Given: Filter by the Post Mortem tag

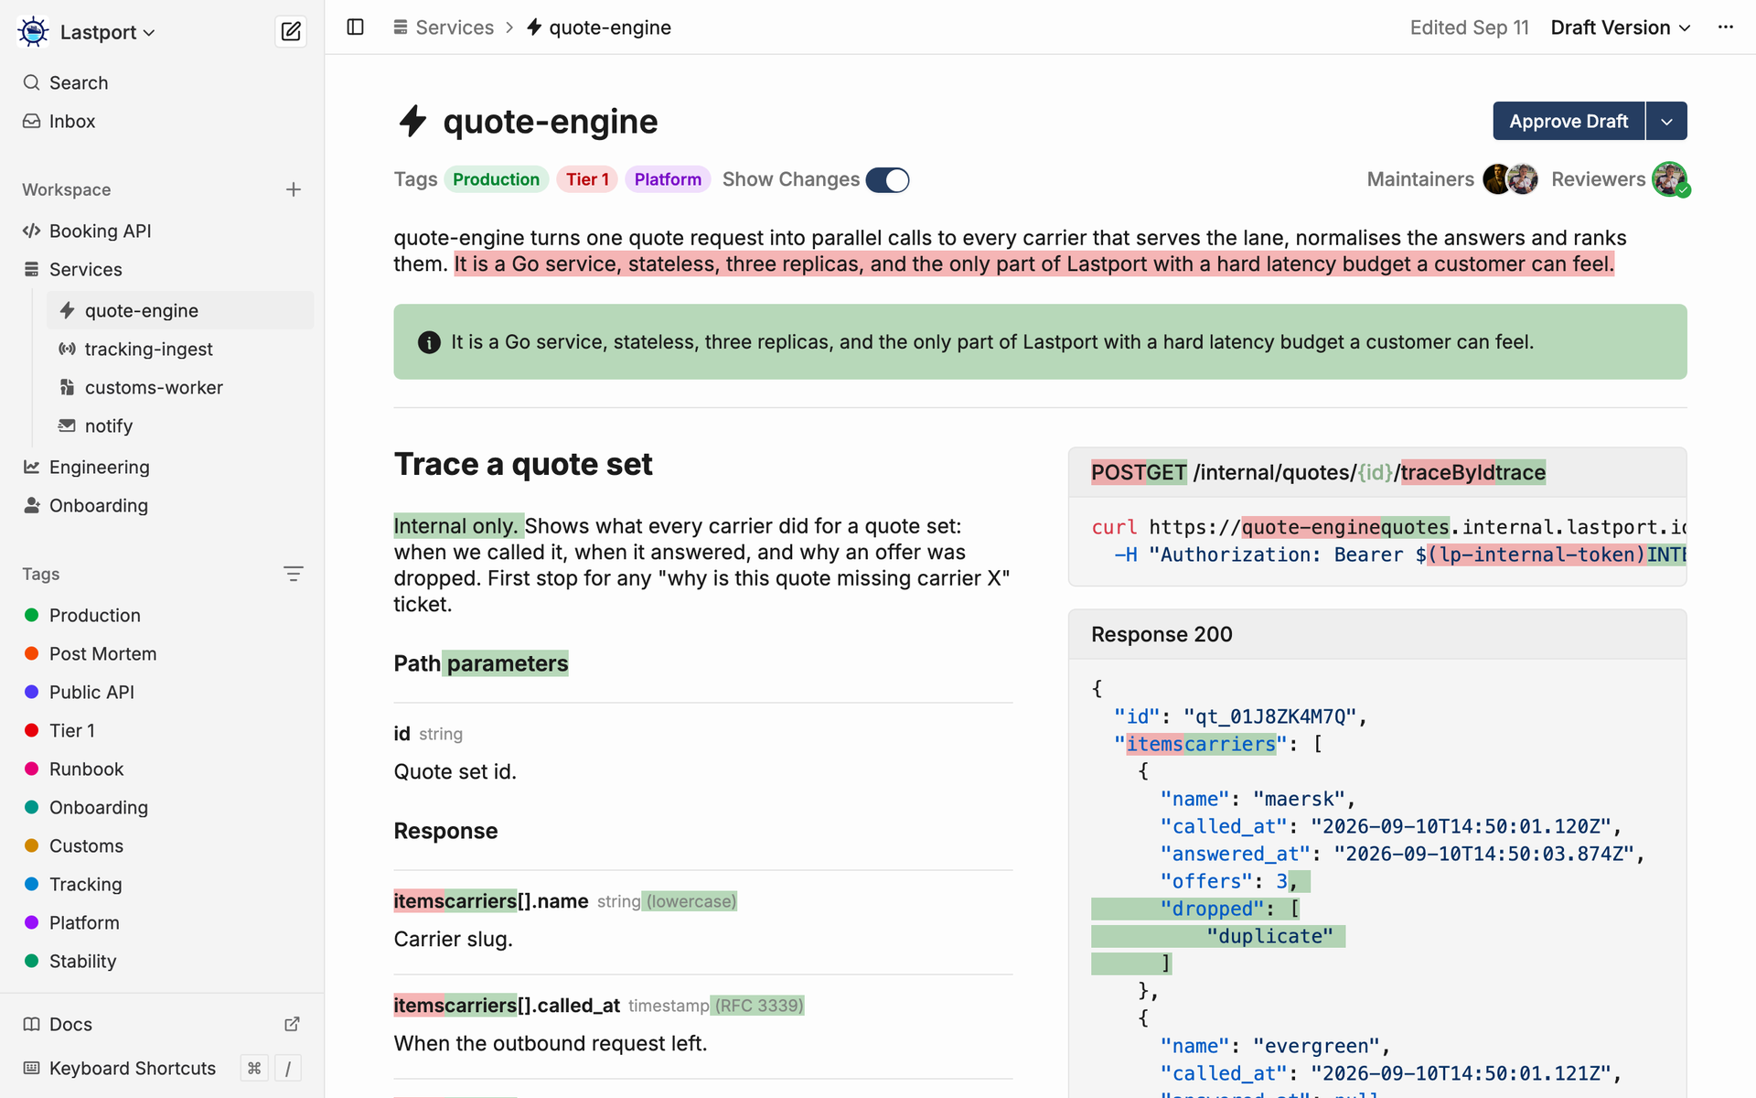Looking at the screenshot, I should click(102, 653).
